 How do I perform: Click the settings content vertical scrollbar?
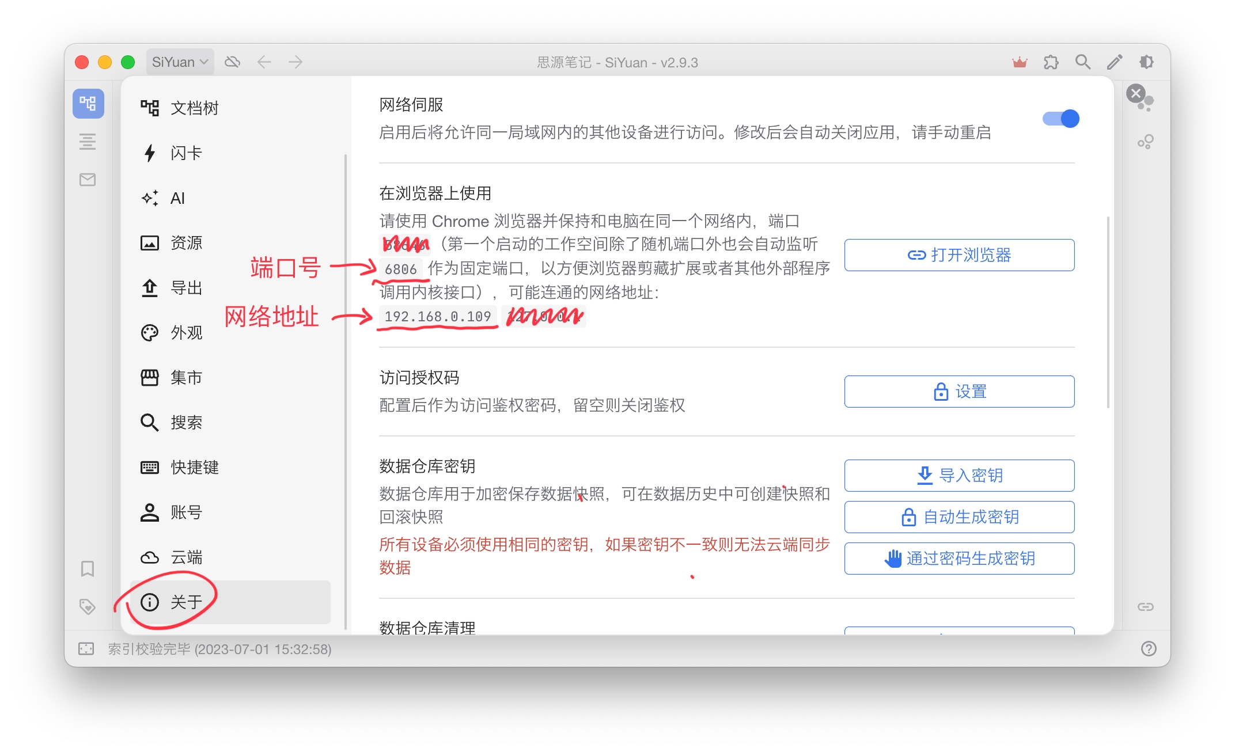1108,311
